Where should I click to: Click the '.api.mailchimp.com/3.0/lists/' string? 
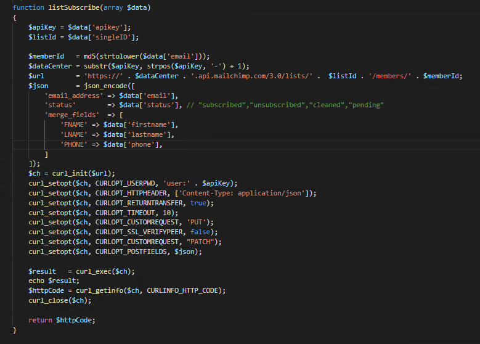[x=251, y=76]
